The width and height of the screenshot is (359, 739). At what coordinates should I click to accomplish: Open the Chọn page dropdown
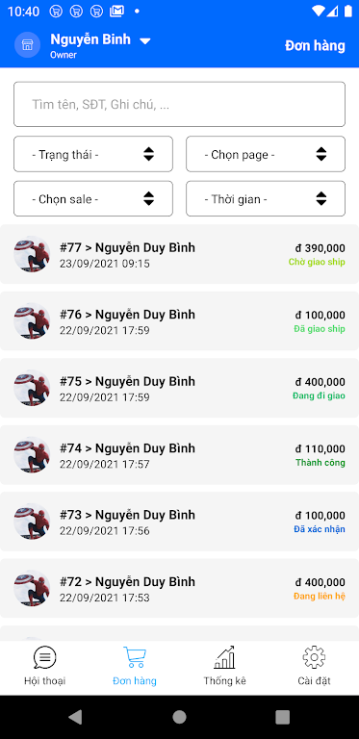(x=266, y=154)
